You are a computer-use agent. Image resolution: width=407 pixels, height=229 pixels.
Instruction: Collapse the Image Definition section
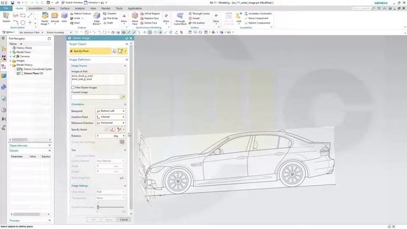127,60
